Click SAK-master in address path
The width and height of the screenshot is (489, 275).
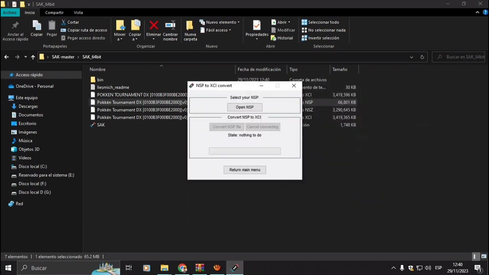(63, 57)
